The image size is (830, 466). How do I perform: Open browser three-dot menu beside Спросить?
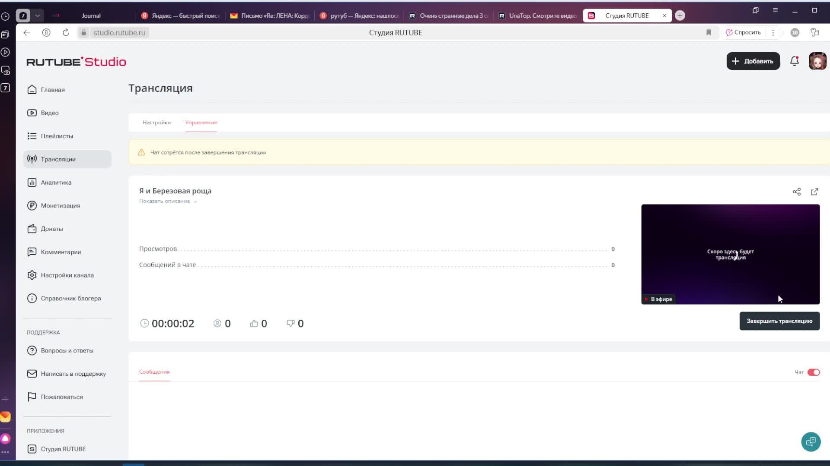[x=773, y=32]
